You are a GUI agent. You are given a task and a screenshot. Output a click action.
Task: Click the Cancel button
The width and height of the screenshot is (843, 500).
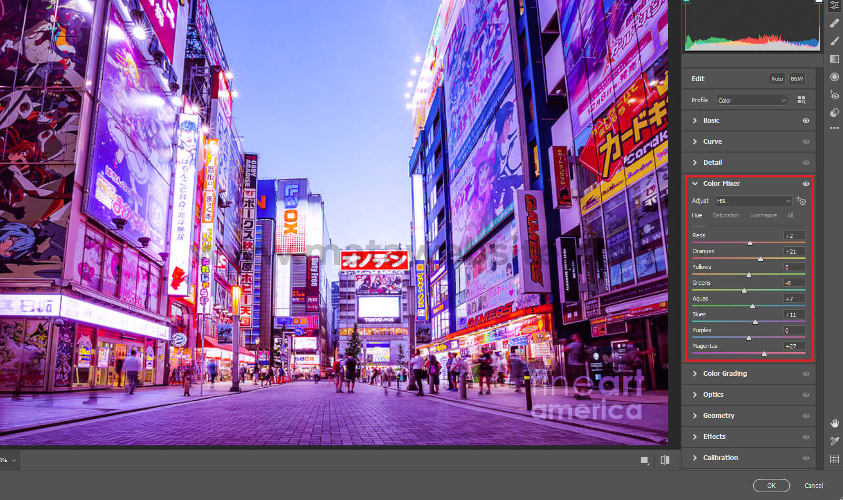click(813, 486)
